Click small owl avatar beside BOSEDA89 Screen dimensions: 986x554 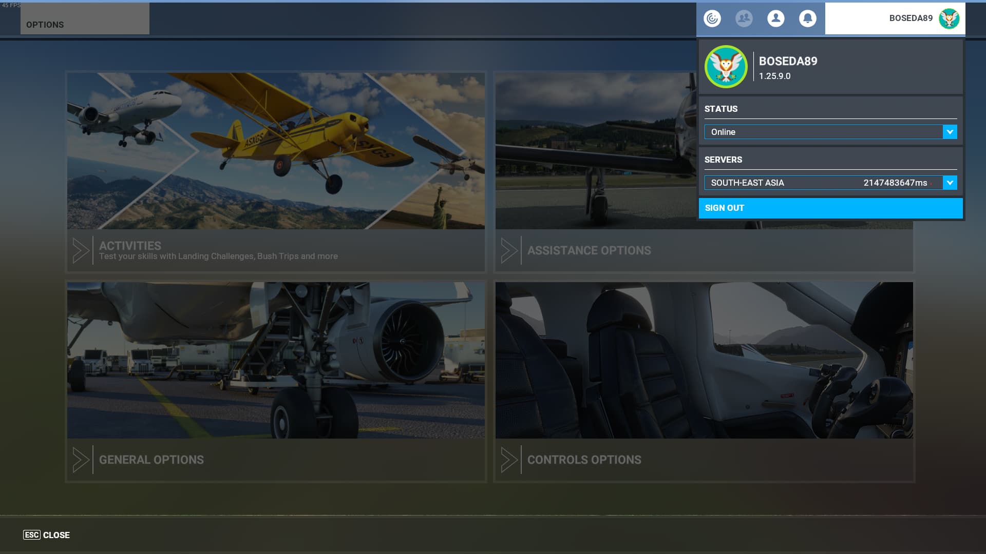tap(949, 18)
